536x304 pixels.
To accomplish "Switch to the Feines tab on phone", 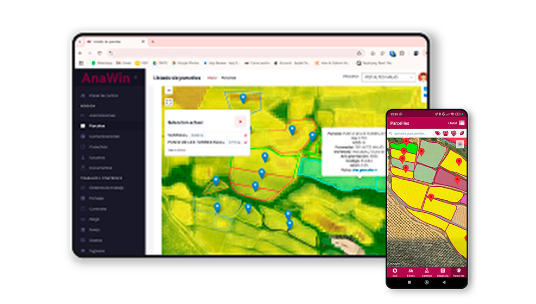I will pyautogui.click(x=411, y=272).
